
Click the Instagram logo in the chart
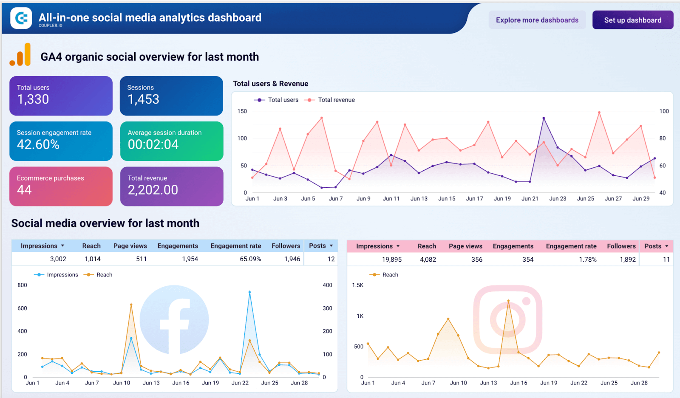(x=508, y=319)
